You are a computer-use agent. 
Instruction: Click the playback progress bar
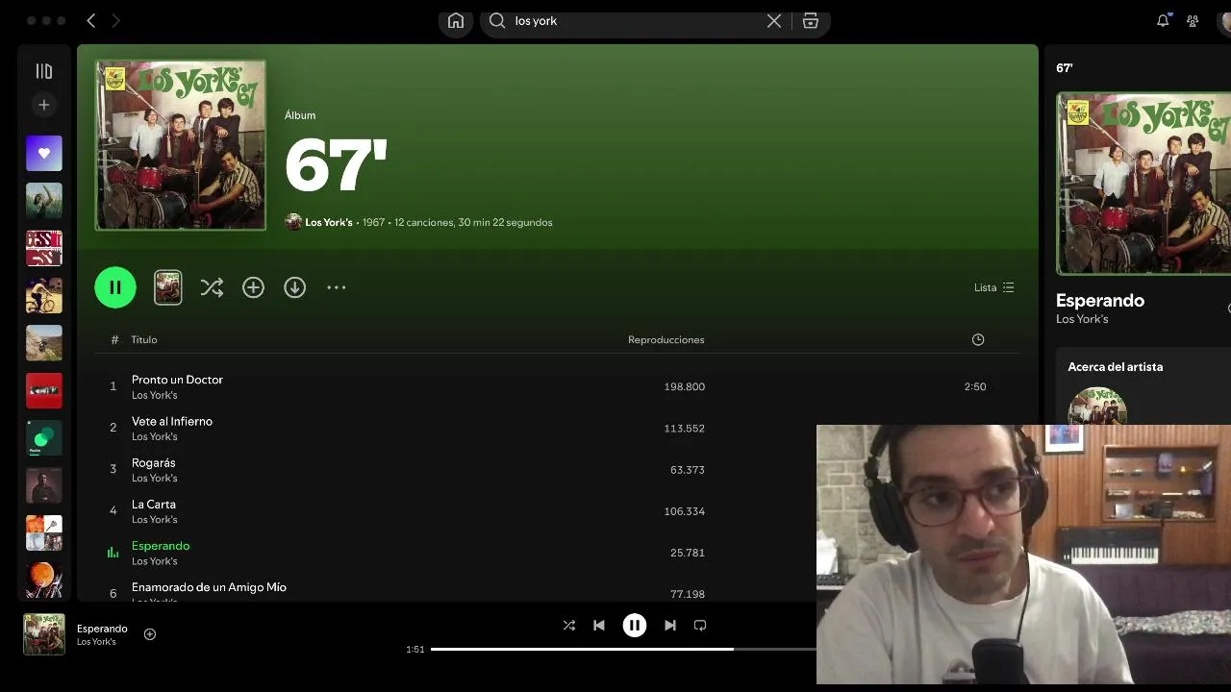click(x=623, y=649)
